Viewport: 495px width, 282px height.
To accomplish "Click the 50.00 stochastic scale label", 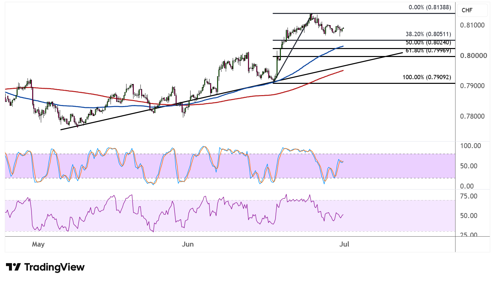I will click(x=469, y=166).
